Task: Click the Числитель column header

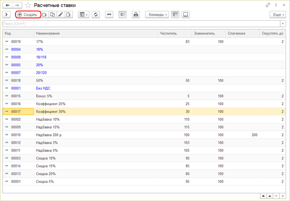Action: point(175,33)
